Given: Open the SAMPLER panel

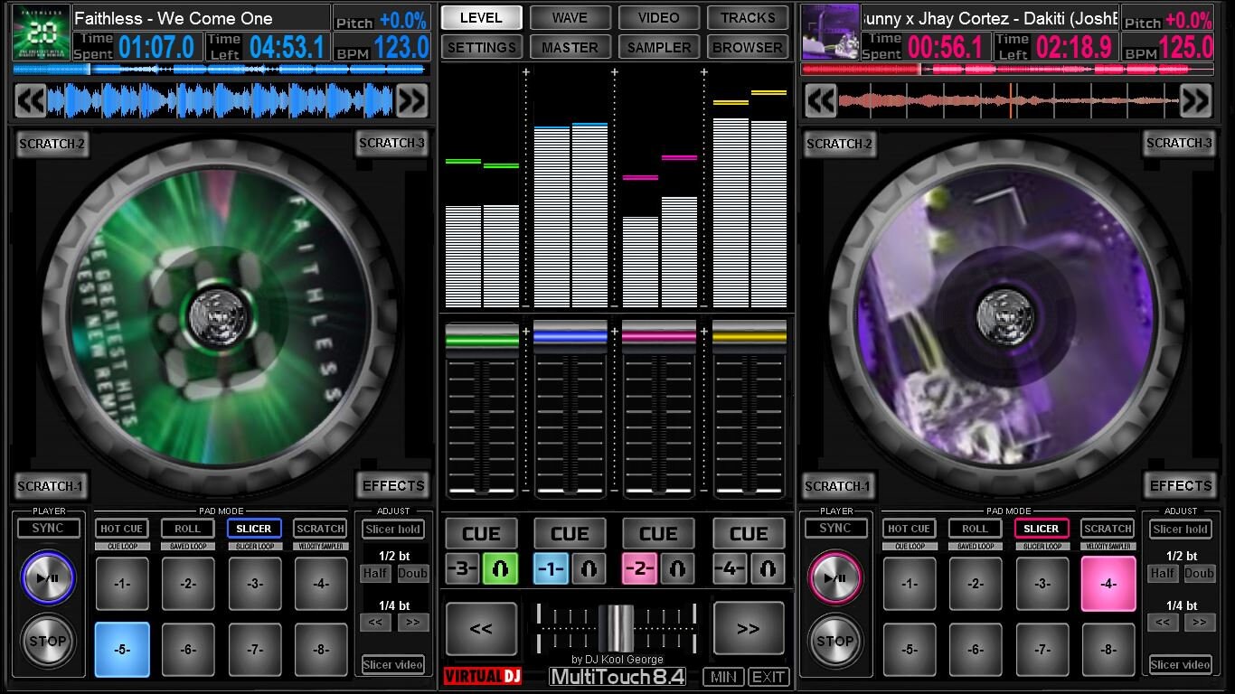Looking at the screenshot, I should [658, 47].
